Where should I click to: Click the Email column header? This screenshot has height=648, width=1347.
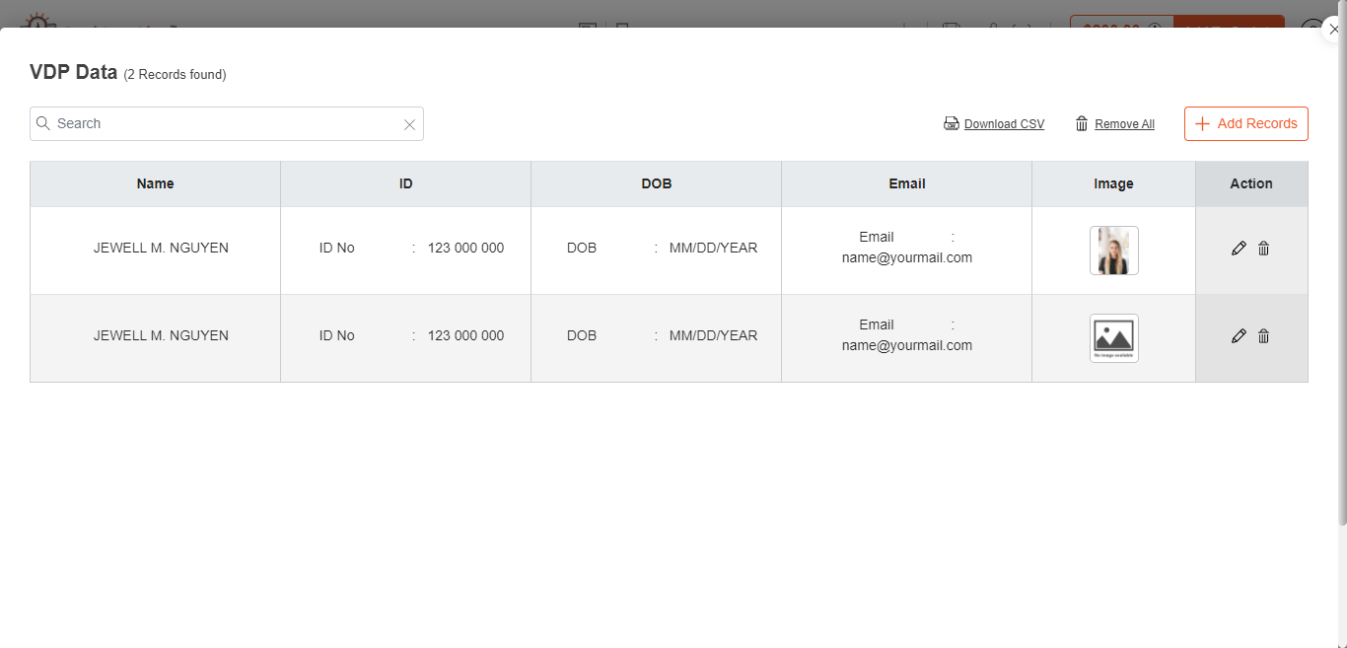[x=906, y=183]
